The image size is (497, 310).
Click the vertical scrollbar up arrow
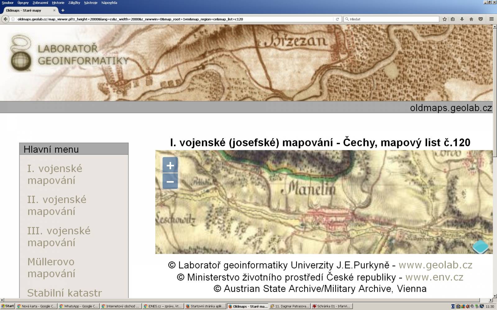pos(495,27)
